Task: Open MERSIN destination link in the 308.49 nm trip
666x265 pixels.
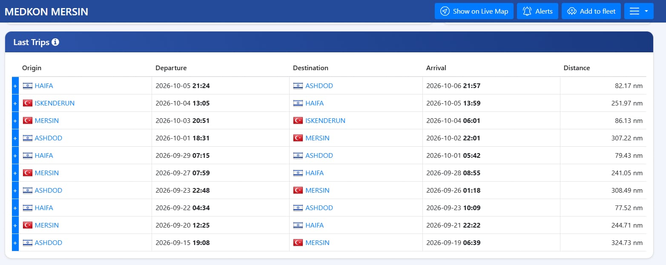Action: pos(317,191)
